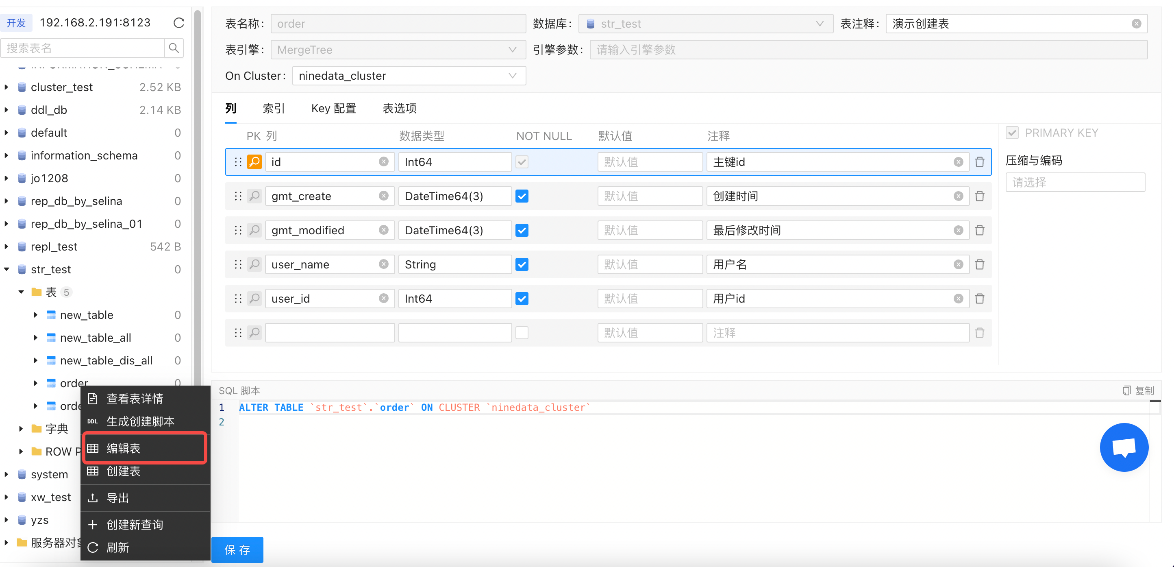
Task: Click the copy icon for SQL script
Action: [x=1126, y=390]
